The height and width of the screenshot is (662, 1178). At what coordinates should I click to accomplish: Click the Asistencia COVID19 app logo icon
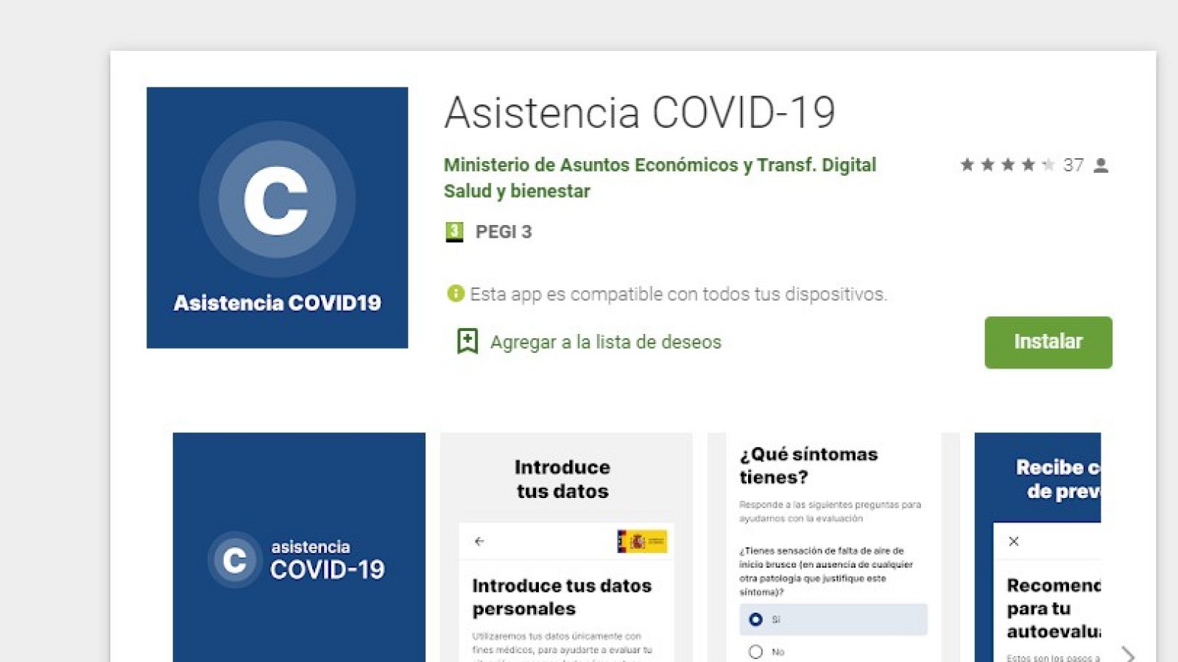tap(278, 217)
